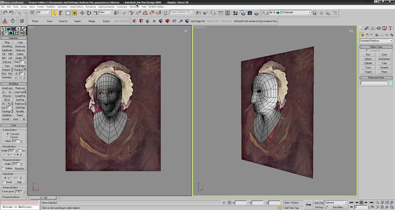Click the Key Filters... button

click(338, 207)
